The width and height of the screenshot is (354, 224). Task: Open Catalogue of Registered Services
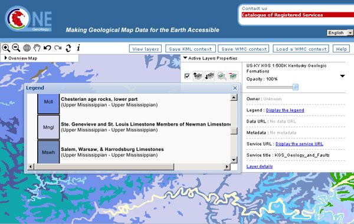click(282, 15)
